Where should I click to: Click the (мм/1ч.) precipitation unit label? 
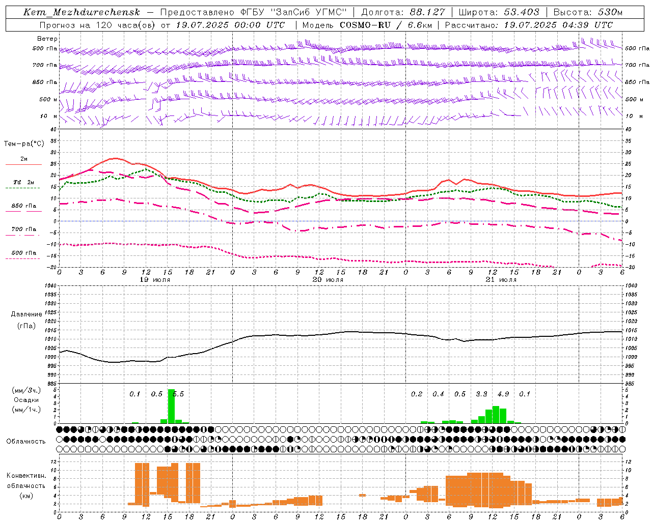(x=26, y=410)
